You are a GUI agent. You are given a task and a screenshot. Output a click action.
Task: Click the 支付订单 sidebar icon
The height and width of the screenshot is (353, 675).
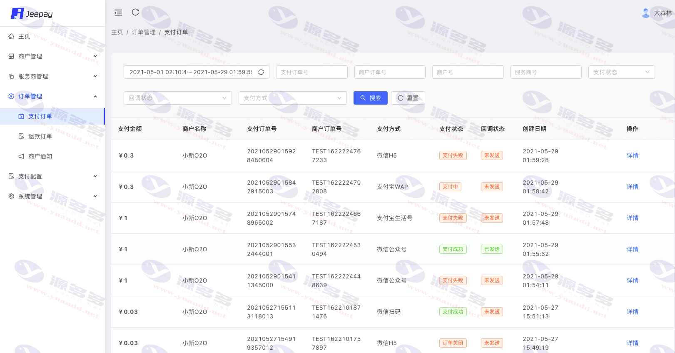coord(21,116)
